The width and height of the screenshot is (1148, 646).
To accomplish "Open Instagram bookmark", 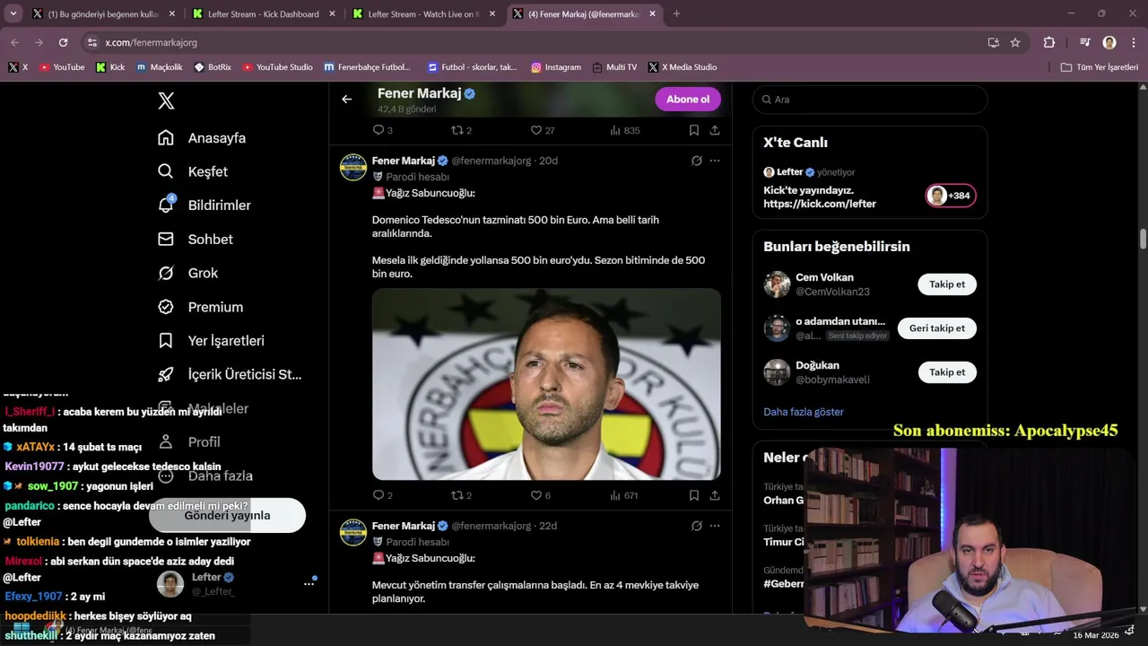I will click(556, 67).
